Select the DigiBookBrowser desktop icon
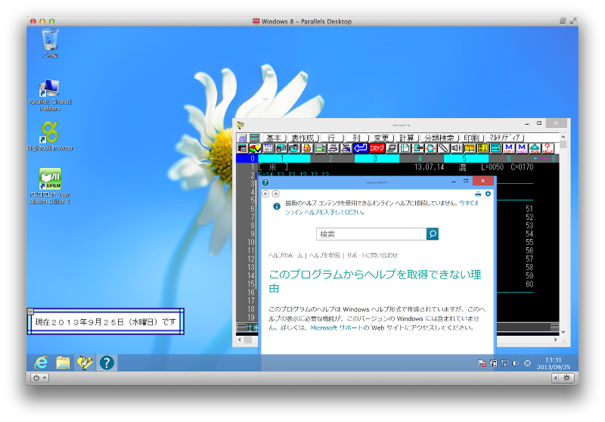The image size is (605, 422). click(x=50, y=136)
